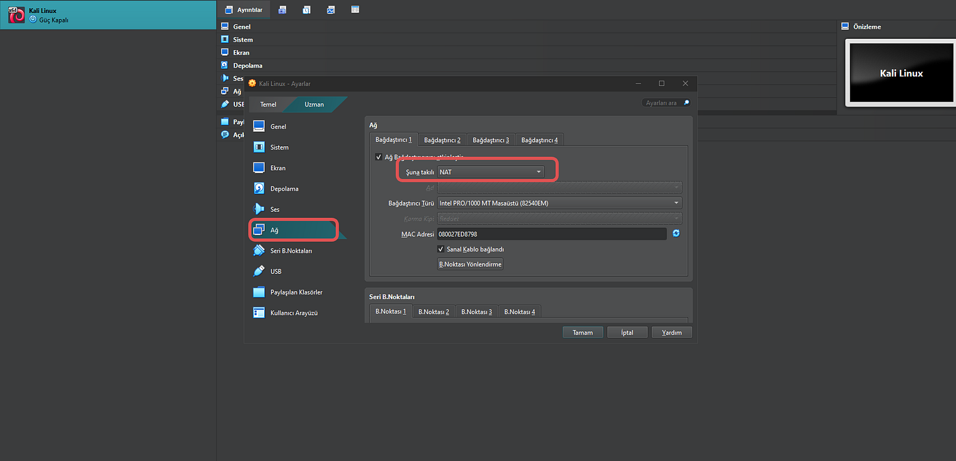Click the logs clock icon in the main toolbar
Image resolution: width=956 pixels, height=461 pixels.
307,10
